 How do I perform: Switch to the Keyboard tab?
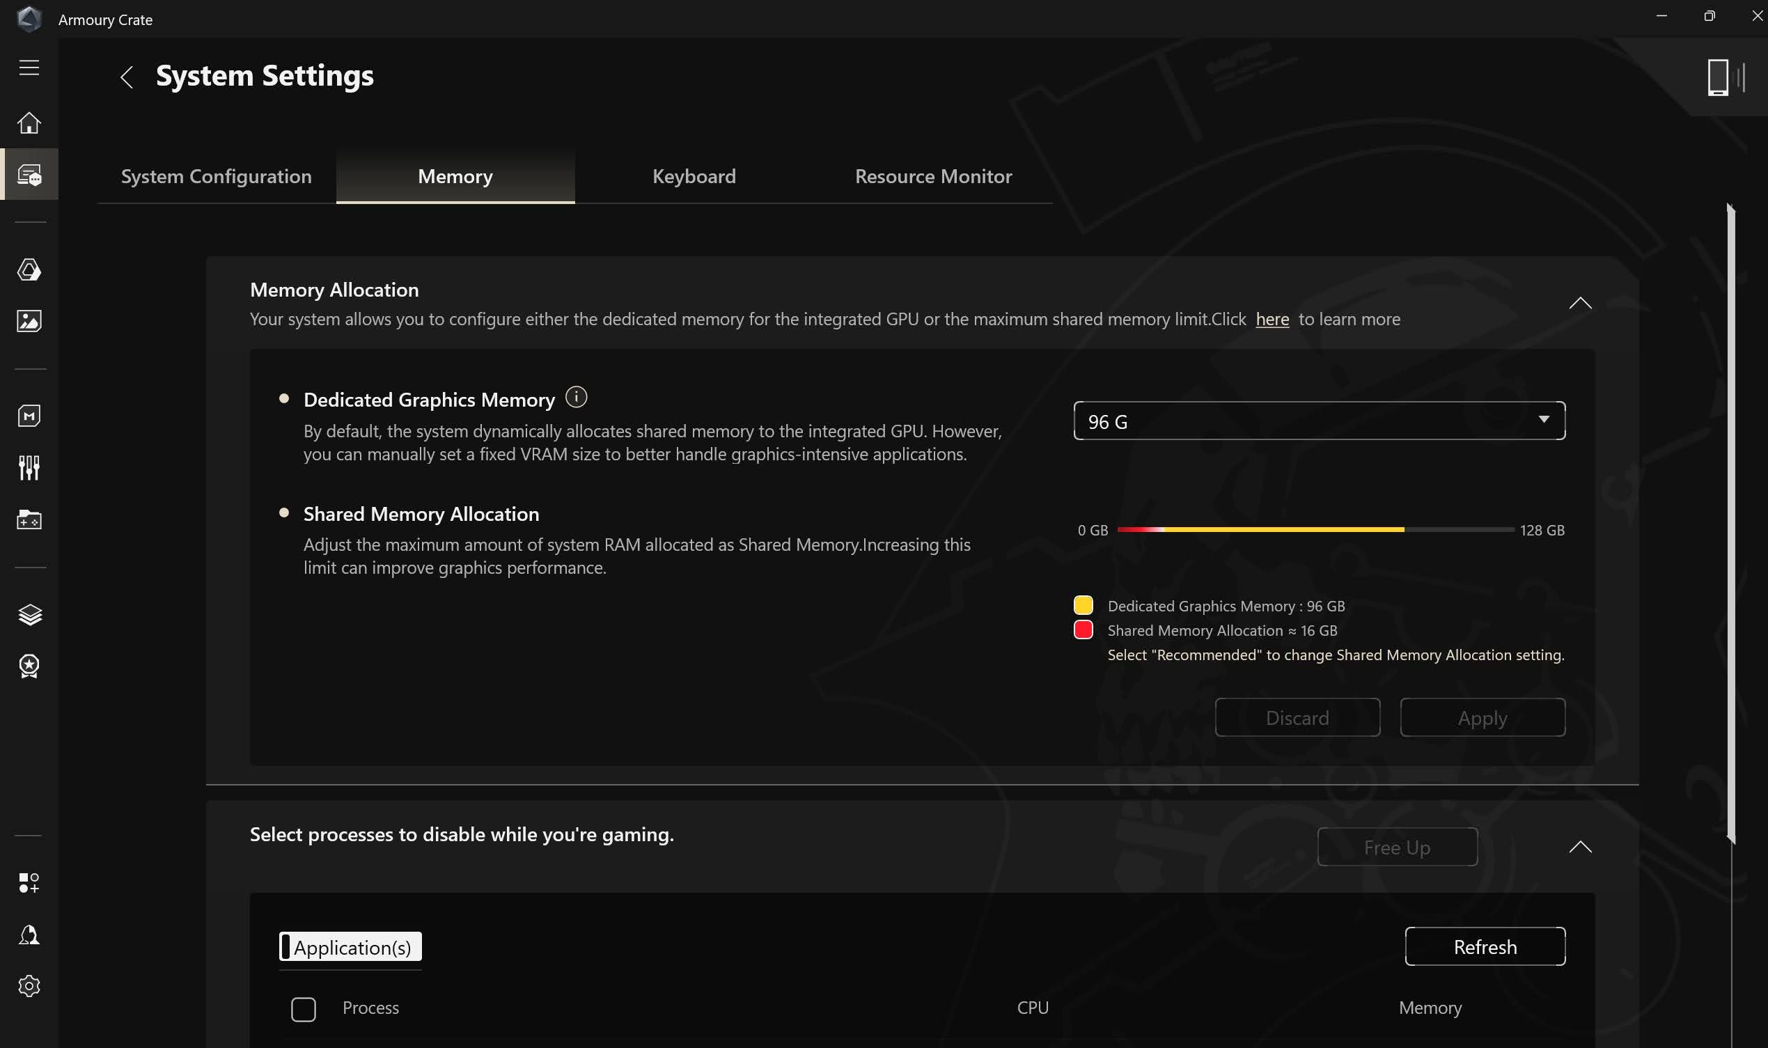tap(694, 176)
